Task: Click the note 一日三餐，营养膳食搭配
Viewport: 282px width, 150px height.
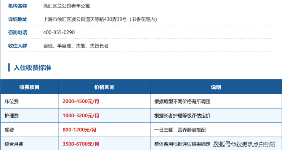Action: [x=180, y=130]
